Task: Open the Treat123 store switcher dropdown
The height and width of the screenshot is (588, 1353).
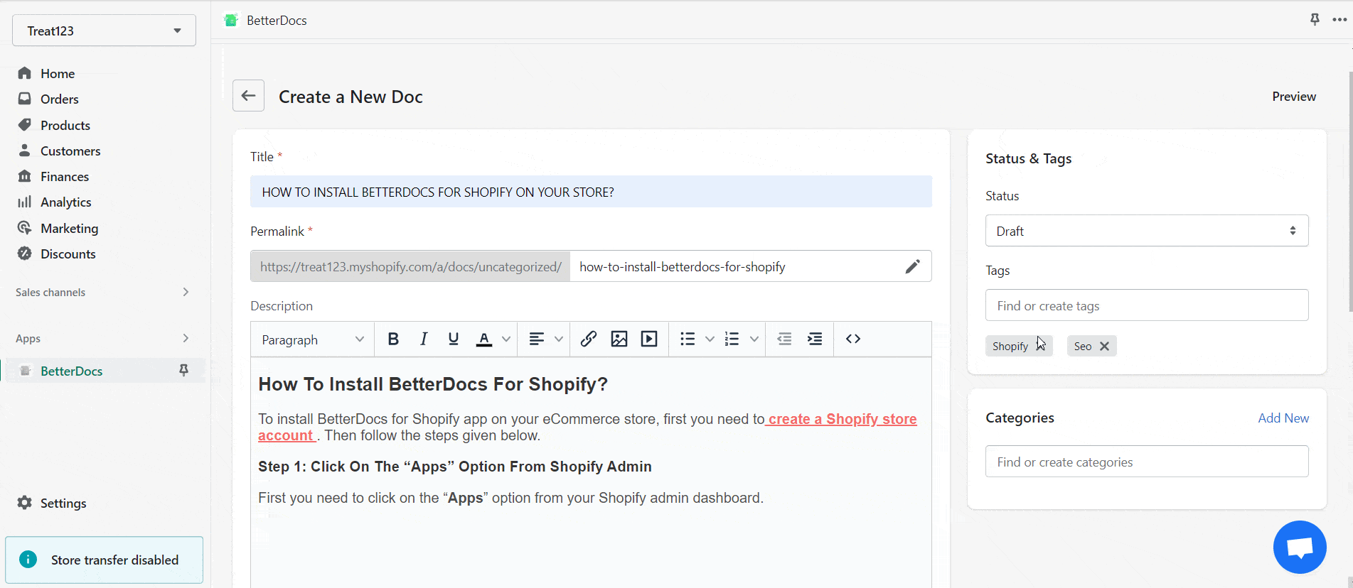Action: [104, 31]
